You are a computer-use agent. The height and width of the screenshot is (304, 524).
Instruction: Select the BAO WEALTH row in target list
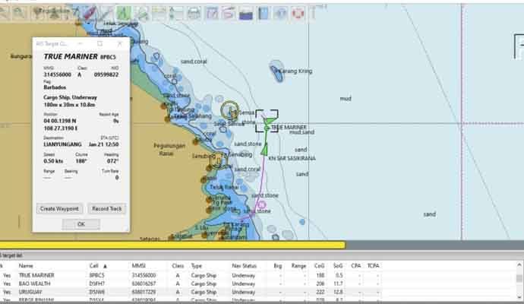[36, 282]
